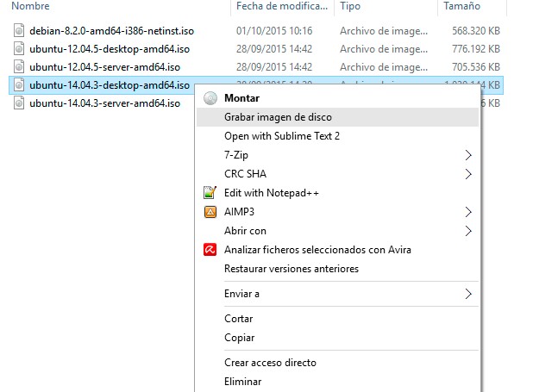Click the ubuntu-12.04.5-desktop ISO file icon
This screenshot has height=392, width=558.
tap(20, 49)
